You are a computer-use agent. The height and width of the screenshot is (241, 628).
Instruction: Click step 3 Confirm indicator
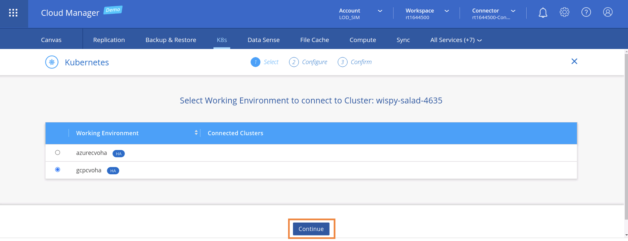pyautogui.click(x=355, y=62)
